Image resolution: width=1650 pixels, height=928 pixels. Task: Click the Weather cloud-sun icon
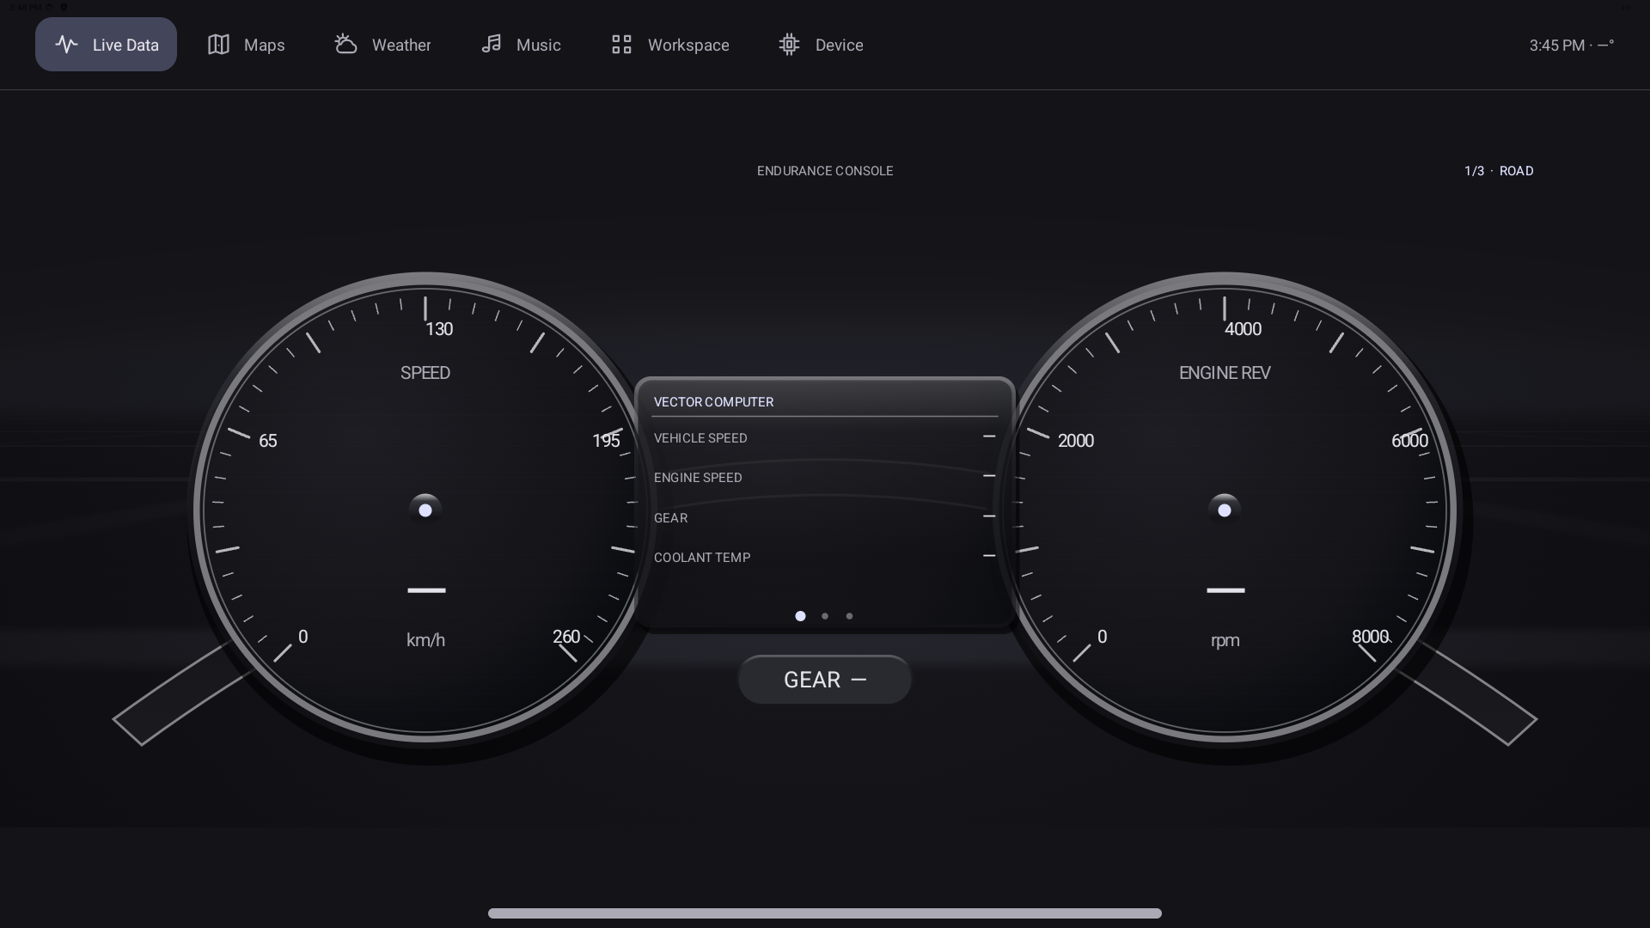coord(345,45)
